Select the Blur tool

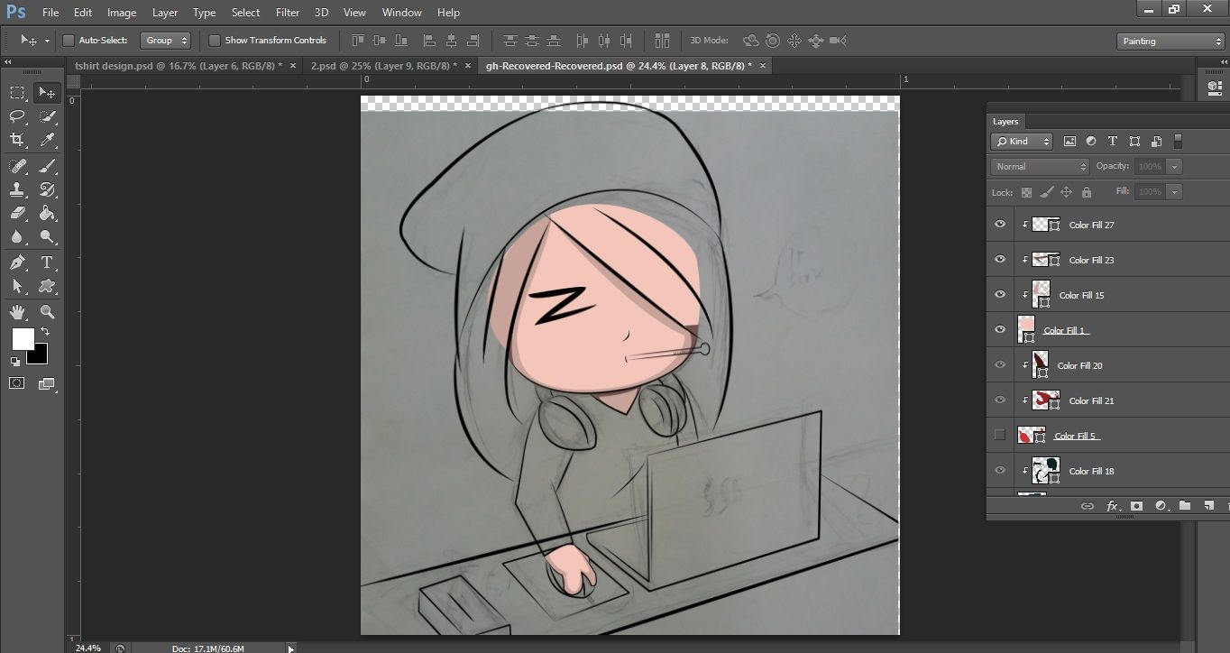click(17, 237)
